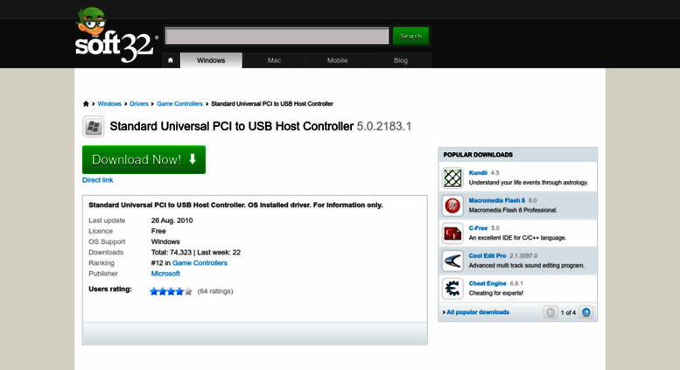Open Drivers breadcrumb link

pos(139,103)
